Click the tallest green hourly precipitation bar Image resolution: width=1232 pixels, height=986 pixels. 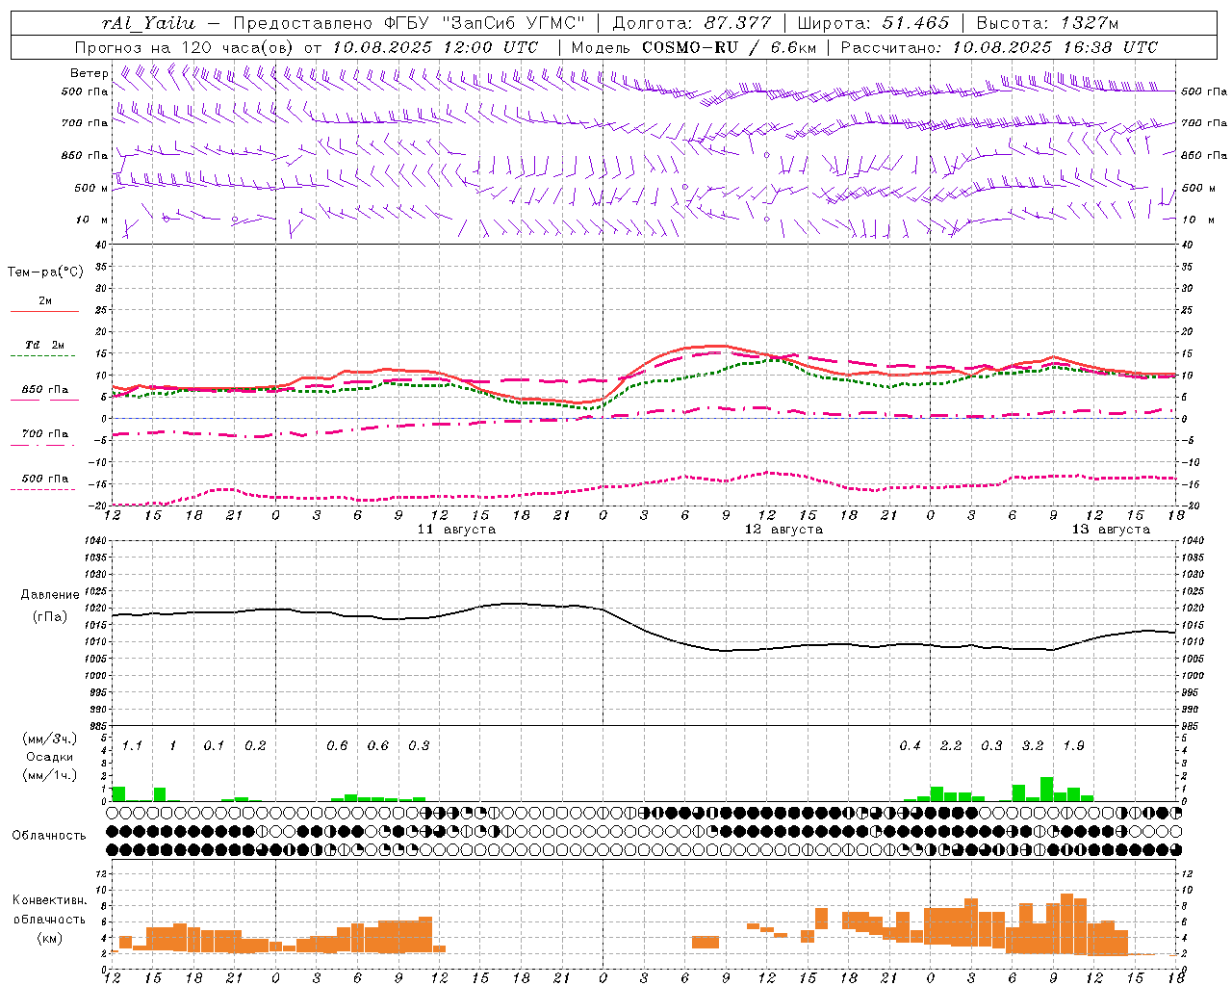pyautogui.click(x=1046, y=789)
